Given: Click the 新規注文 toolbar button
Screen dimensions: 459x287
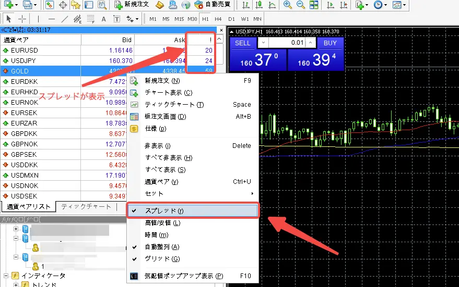Looking at the screenshot, I should pyautogui.click(x=132, y=4).
